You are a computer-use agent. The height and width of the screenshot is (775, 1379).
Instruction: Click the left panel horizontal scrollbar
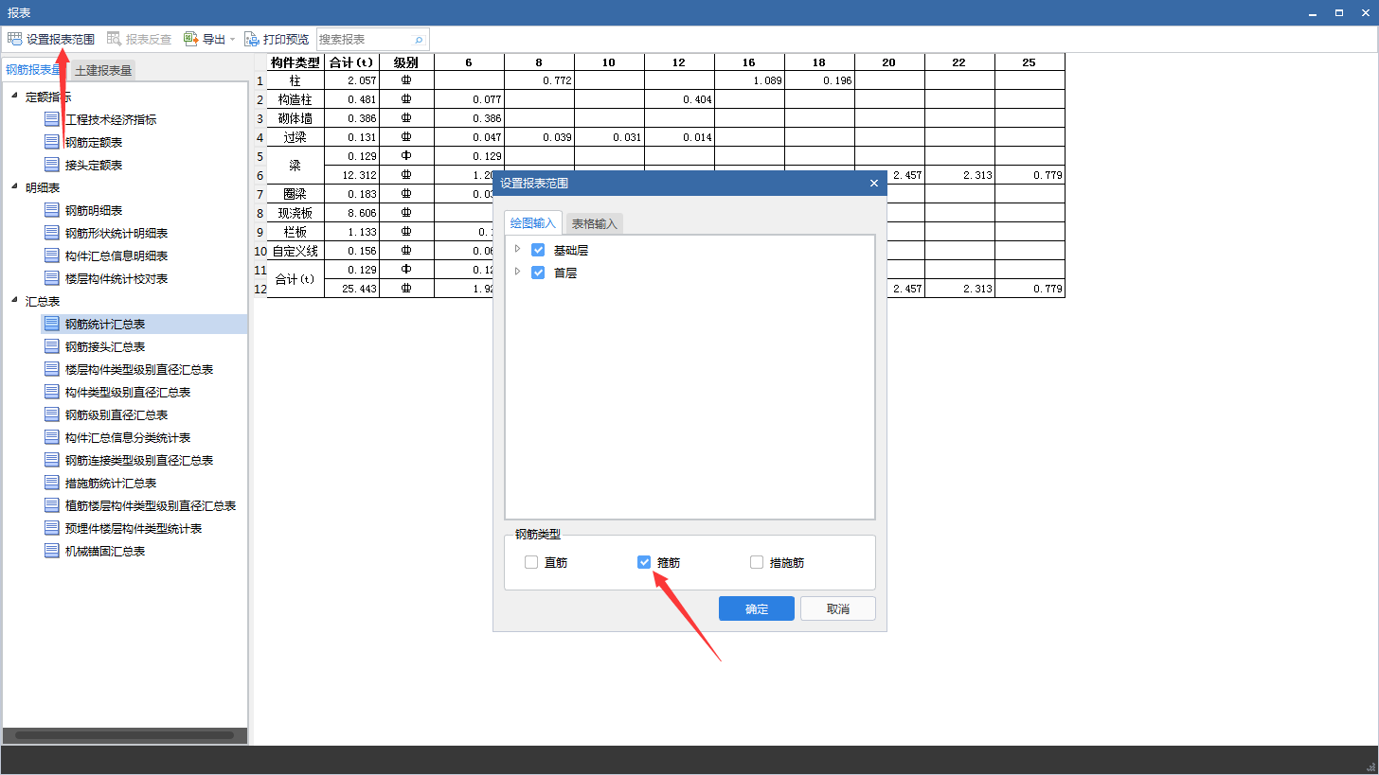click(124, 735)
